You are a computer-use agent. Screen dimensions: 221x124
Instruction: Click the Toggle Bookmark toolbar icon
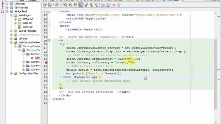[x=96, y=5]
